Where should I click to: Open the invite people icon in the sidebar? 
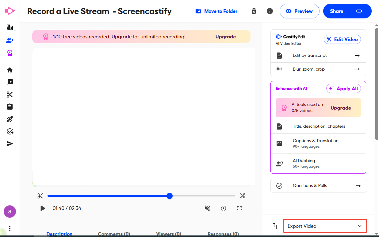(10, 40)
